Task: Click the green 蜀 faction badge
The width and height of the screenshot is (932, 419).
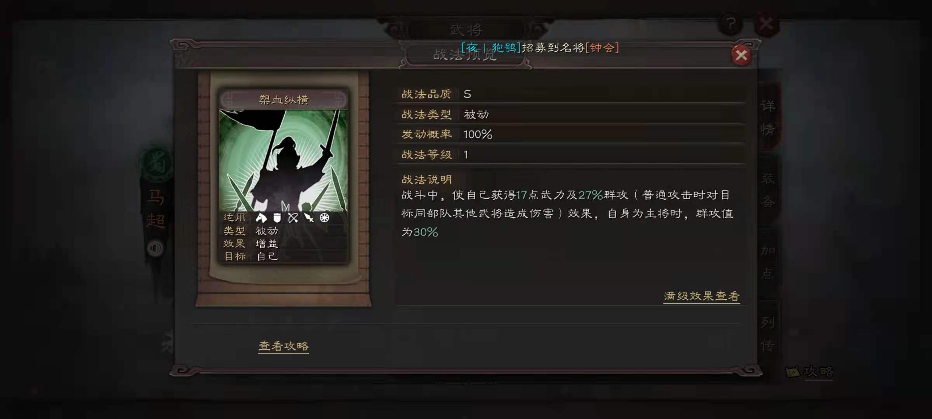Action: [x=156, y=164]
